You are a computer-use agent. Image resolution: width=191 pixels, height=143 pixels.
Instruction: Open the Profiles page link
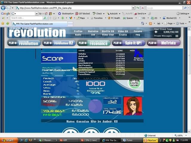click(78, 31)
